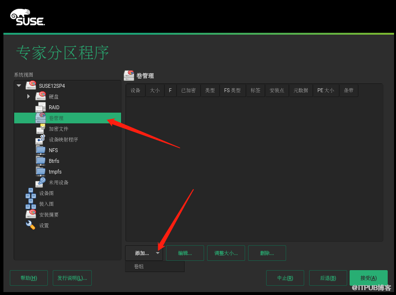Click the unused devices (未用设备) icon
The height and width of the screenshot is (295, 396).
pos(41,182)
